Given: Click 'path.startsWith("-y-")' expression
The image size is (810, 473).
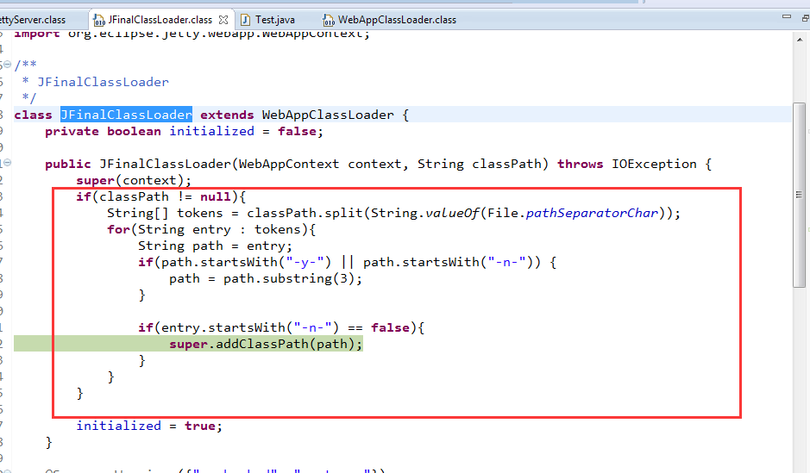Looking at the screenshot, I should [247, 262].
